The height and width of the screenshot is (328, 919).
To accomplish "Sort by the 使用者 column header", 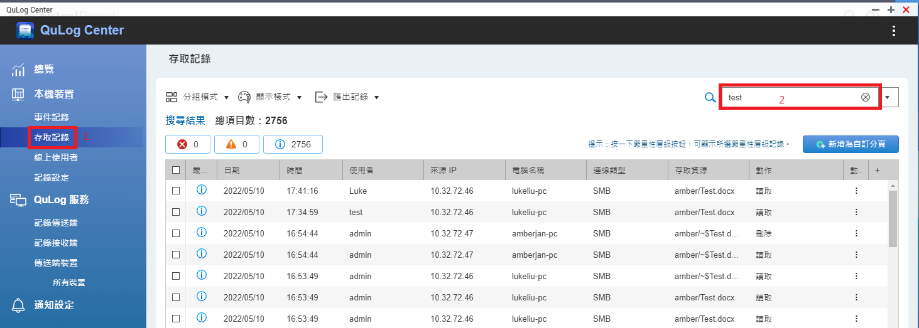I will click(383, 170).
